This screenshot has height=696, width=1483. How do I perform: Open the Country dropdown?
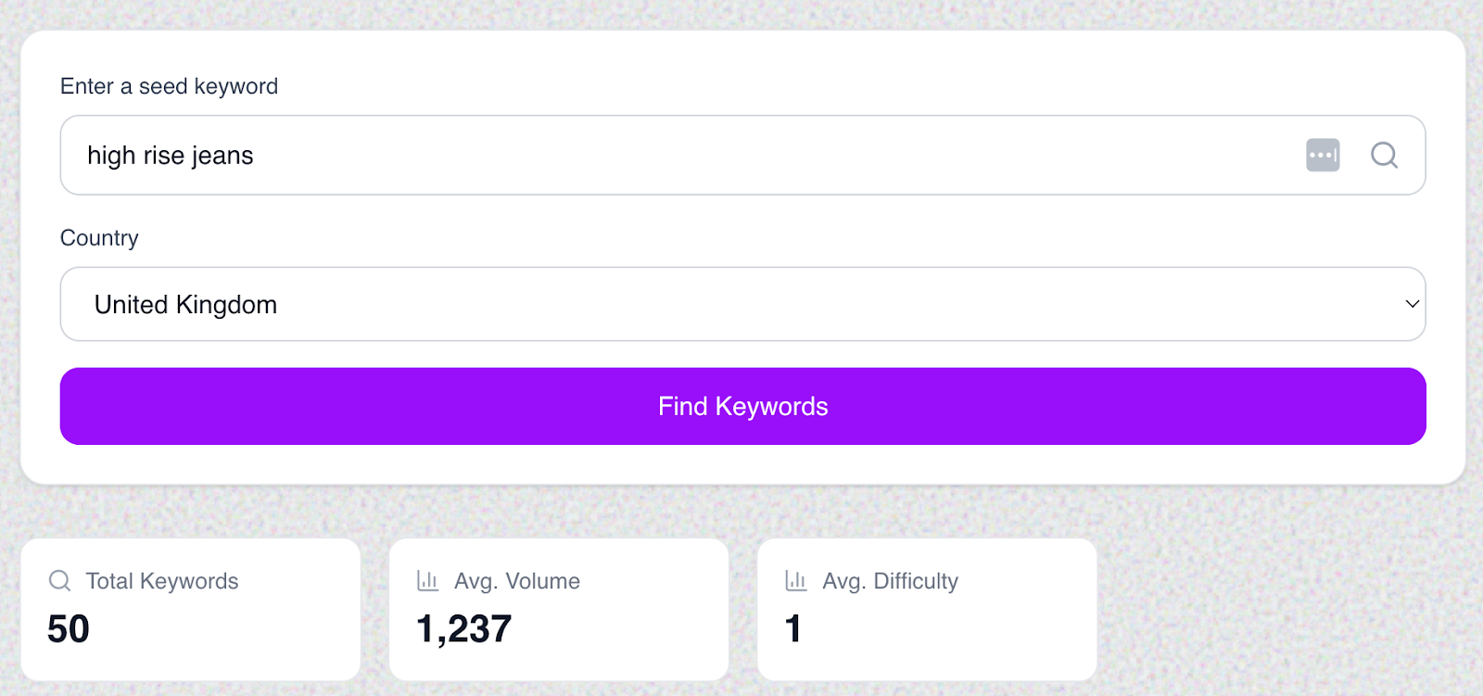click(741, 304)
